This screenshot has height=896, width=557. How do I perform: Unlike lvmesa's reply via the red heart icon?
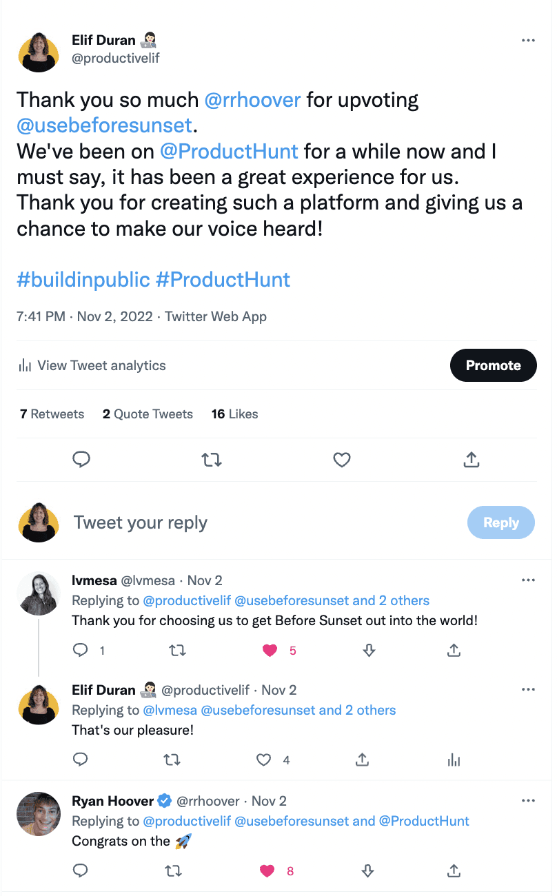[270, 650]
